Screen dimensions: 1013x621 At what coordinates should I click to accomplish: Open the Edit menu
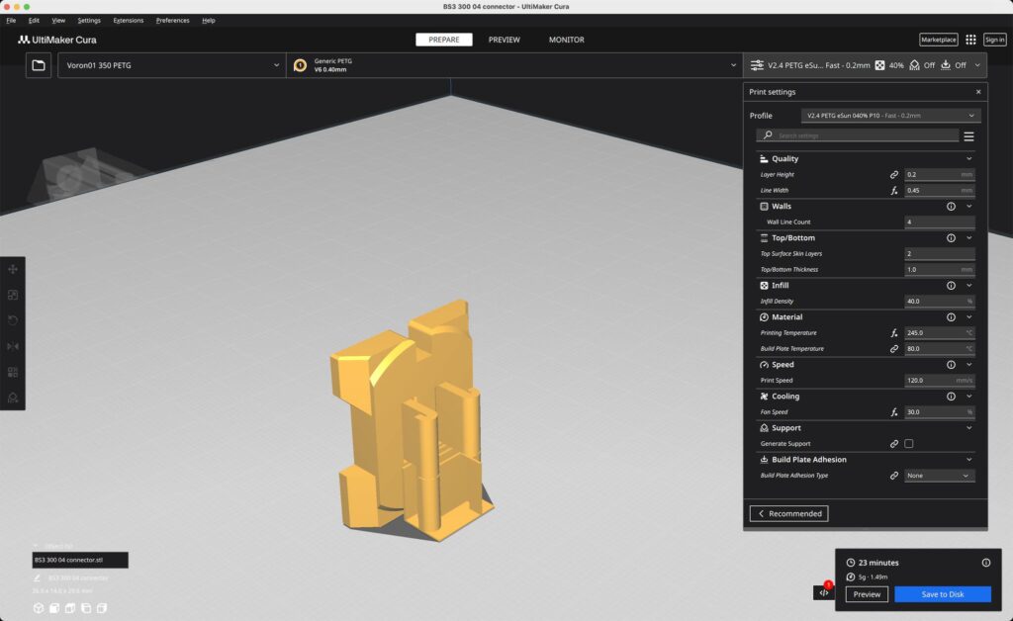coord(34,21)
